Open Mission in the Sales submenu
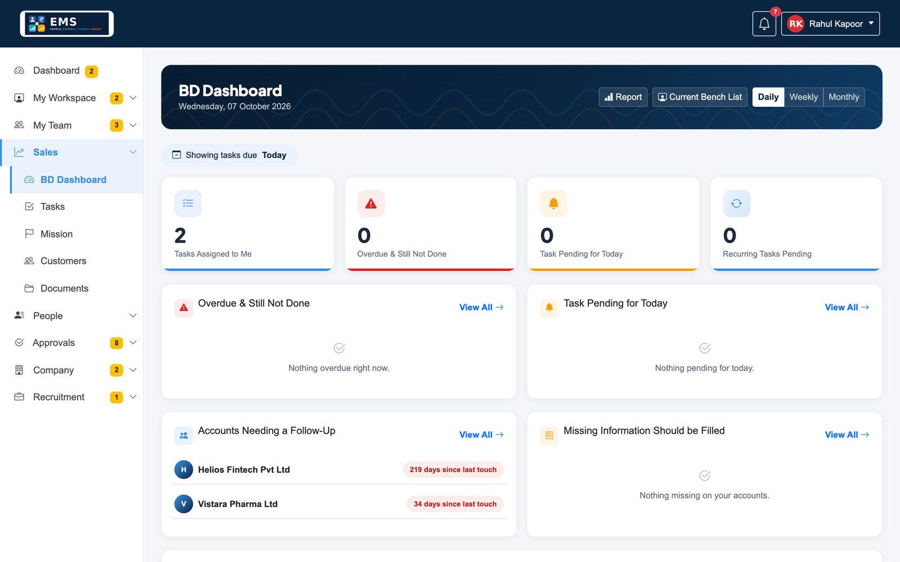The image size is (900, 562). [x=77, y=234]
